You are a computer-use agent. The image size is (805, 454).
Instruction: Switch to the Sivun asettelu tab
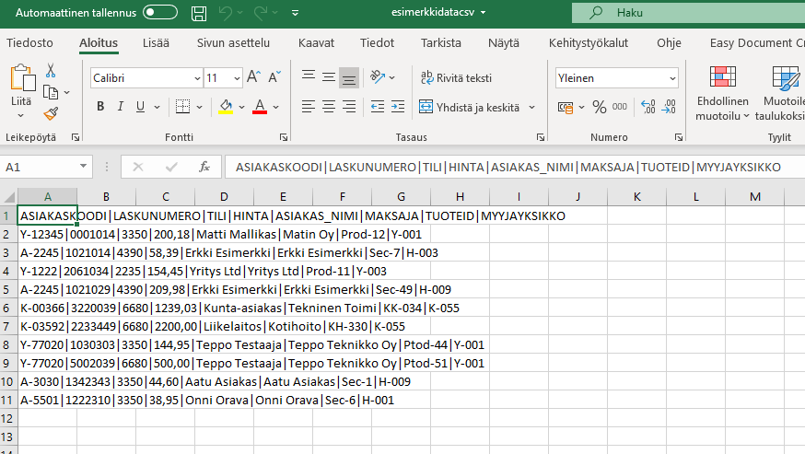pyautogui.click(x=233, y=42)
